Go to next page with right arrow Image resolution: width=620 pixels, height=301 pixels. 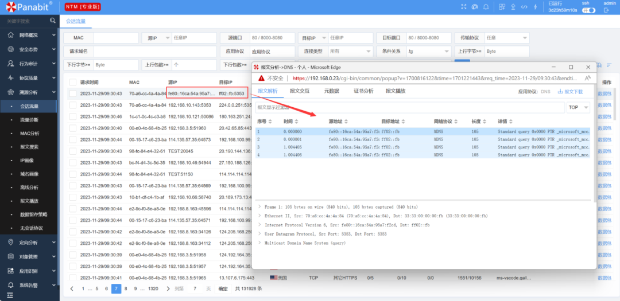click(x=168, y=288)
